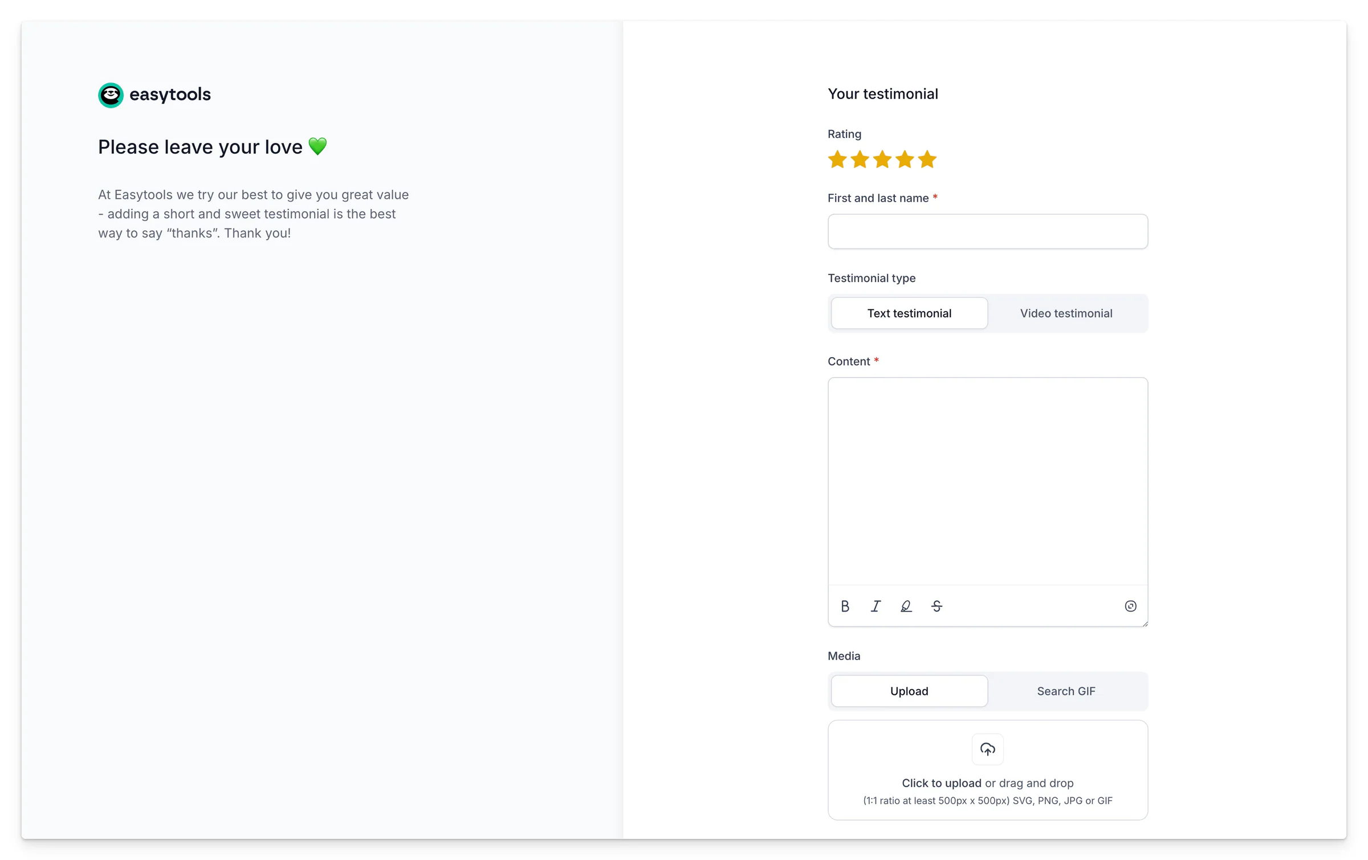The height and width of the screenshot is (860, 1368).
Task: Toggle italic formatting in the content editor
Action: point(876,606)
